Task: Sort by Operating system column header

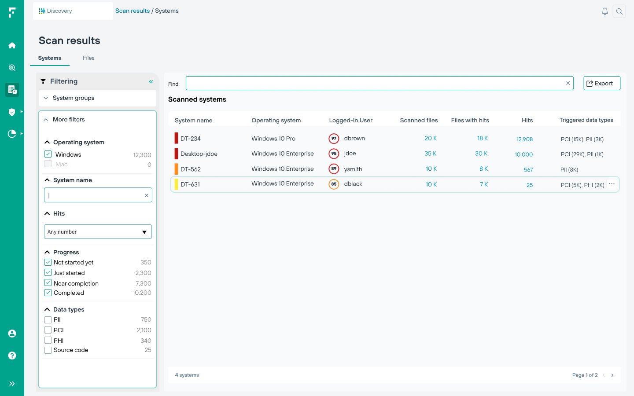Action: pos(276,121)
